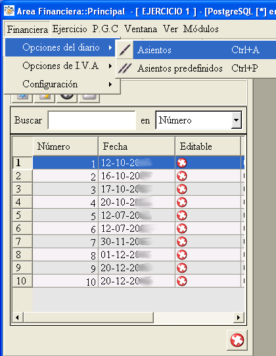Click date cell 30-11 in row 7
Screen dimensions: 276x356
tap(137, 242)
